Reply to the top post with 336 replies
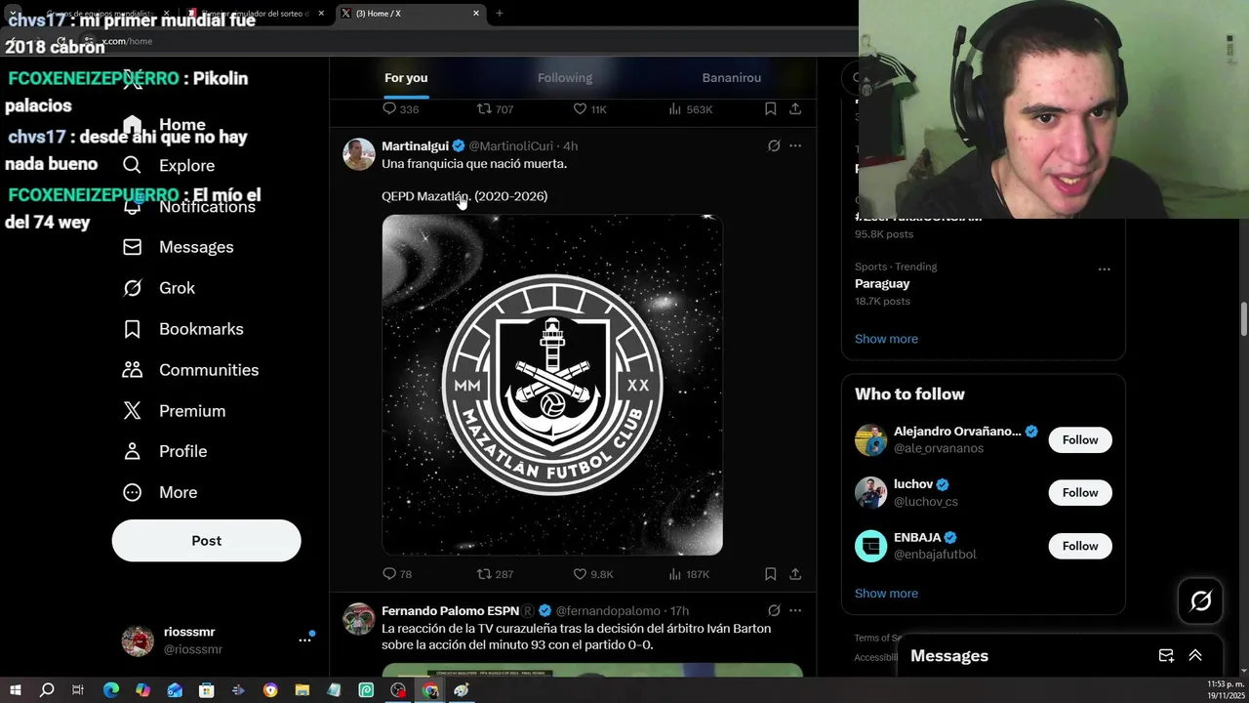 click(x=400, y=109)
